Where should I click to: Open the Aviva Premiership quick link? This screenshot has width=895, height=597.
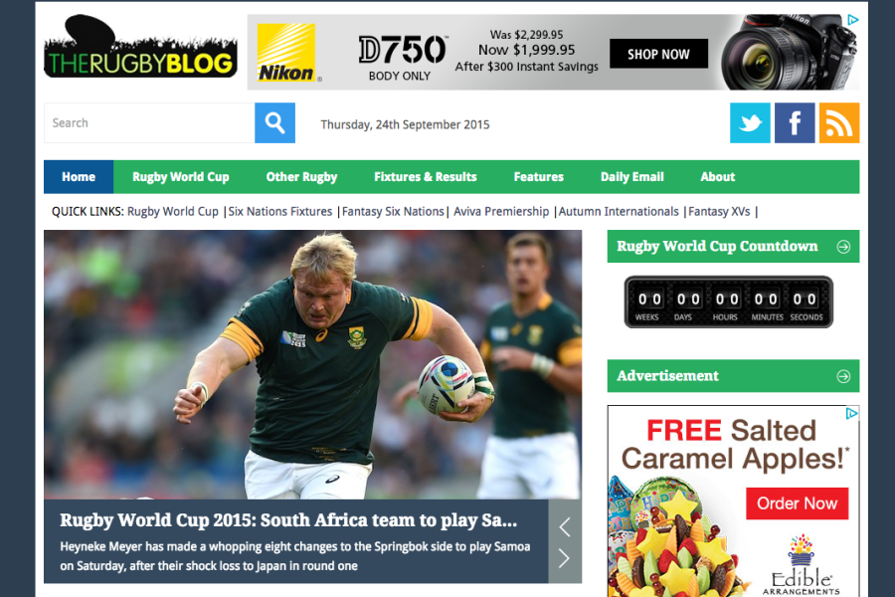(501, 211)
